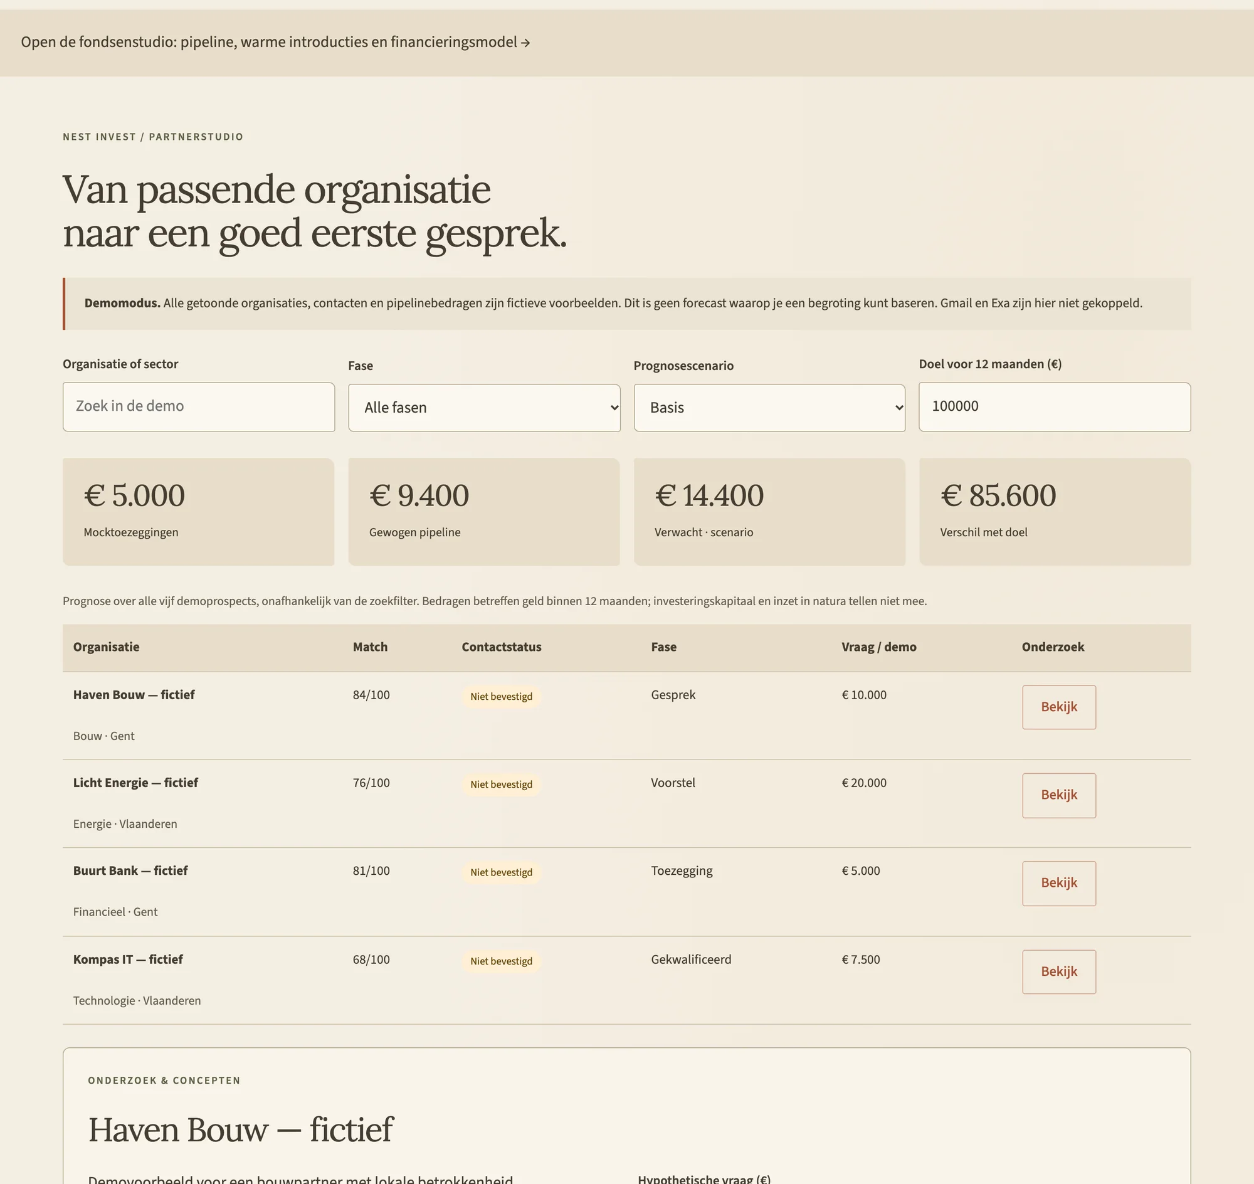Image resolution: width=1254 pixels, height=1184 pixels.
Task: Click the '€ 7.500' amount cell
Action: [861, 959]
